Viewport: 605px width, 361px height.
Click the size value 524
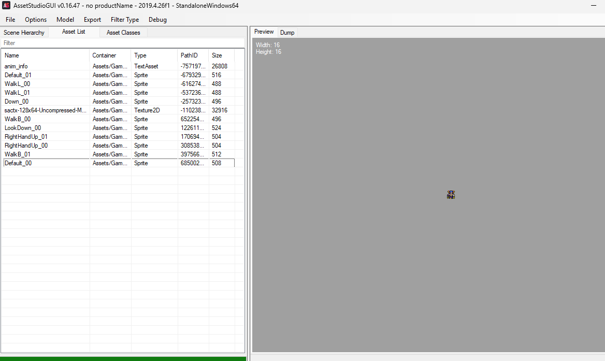pyautogui.click(x=217, y=128)
